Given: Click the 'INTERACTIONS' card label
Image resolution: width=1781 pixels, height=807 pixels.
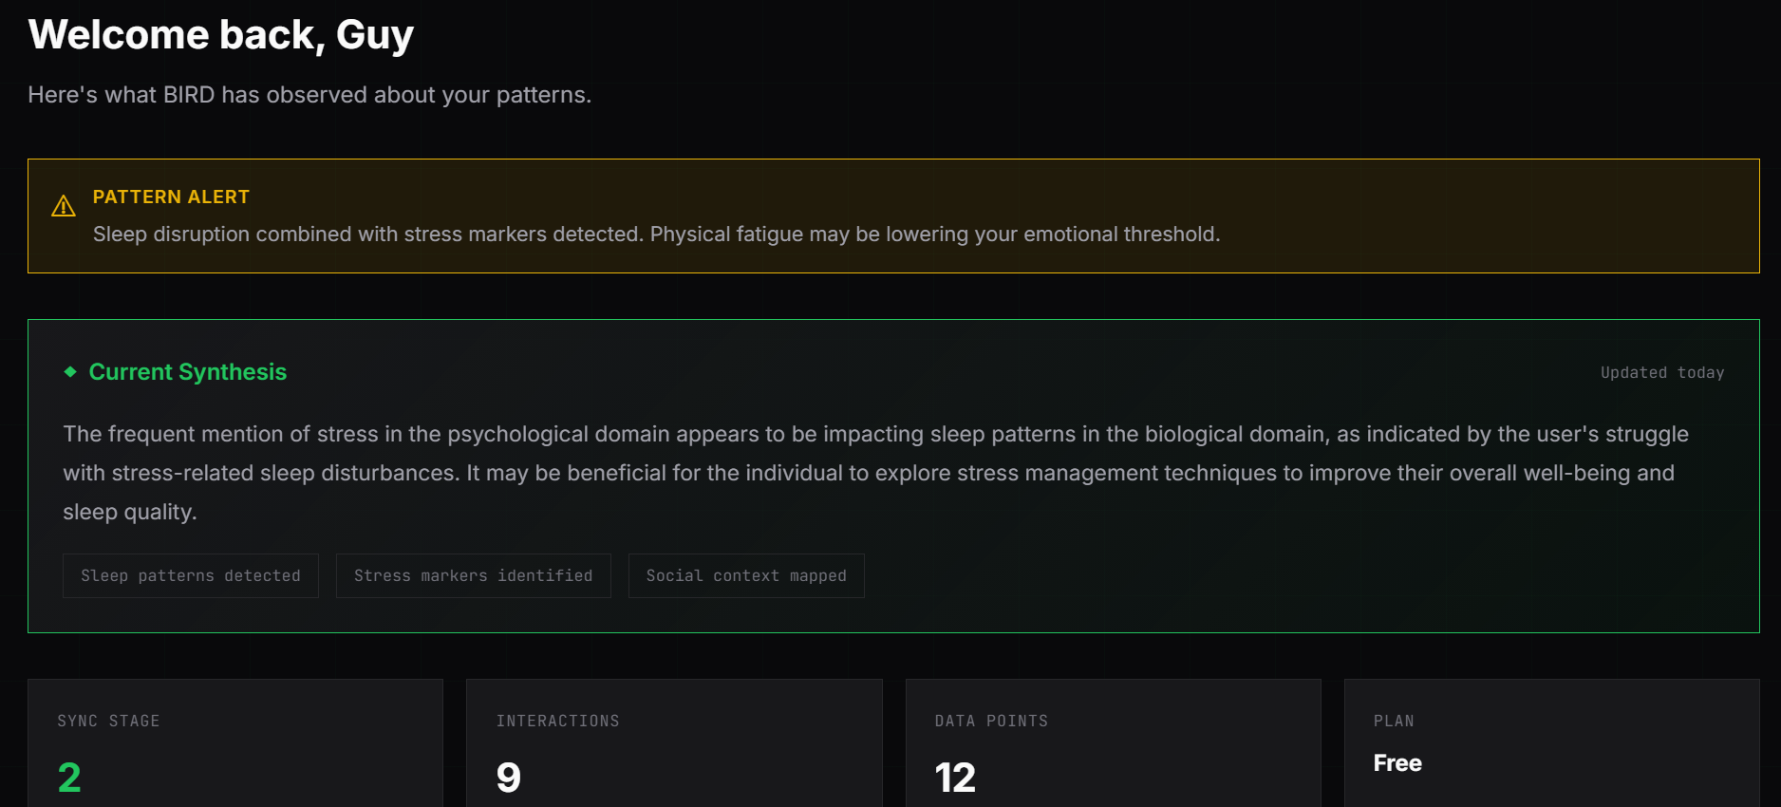Looking at the screenshot, I should click(558, 722).
